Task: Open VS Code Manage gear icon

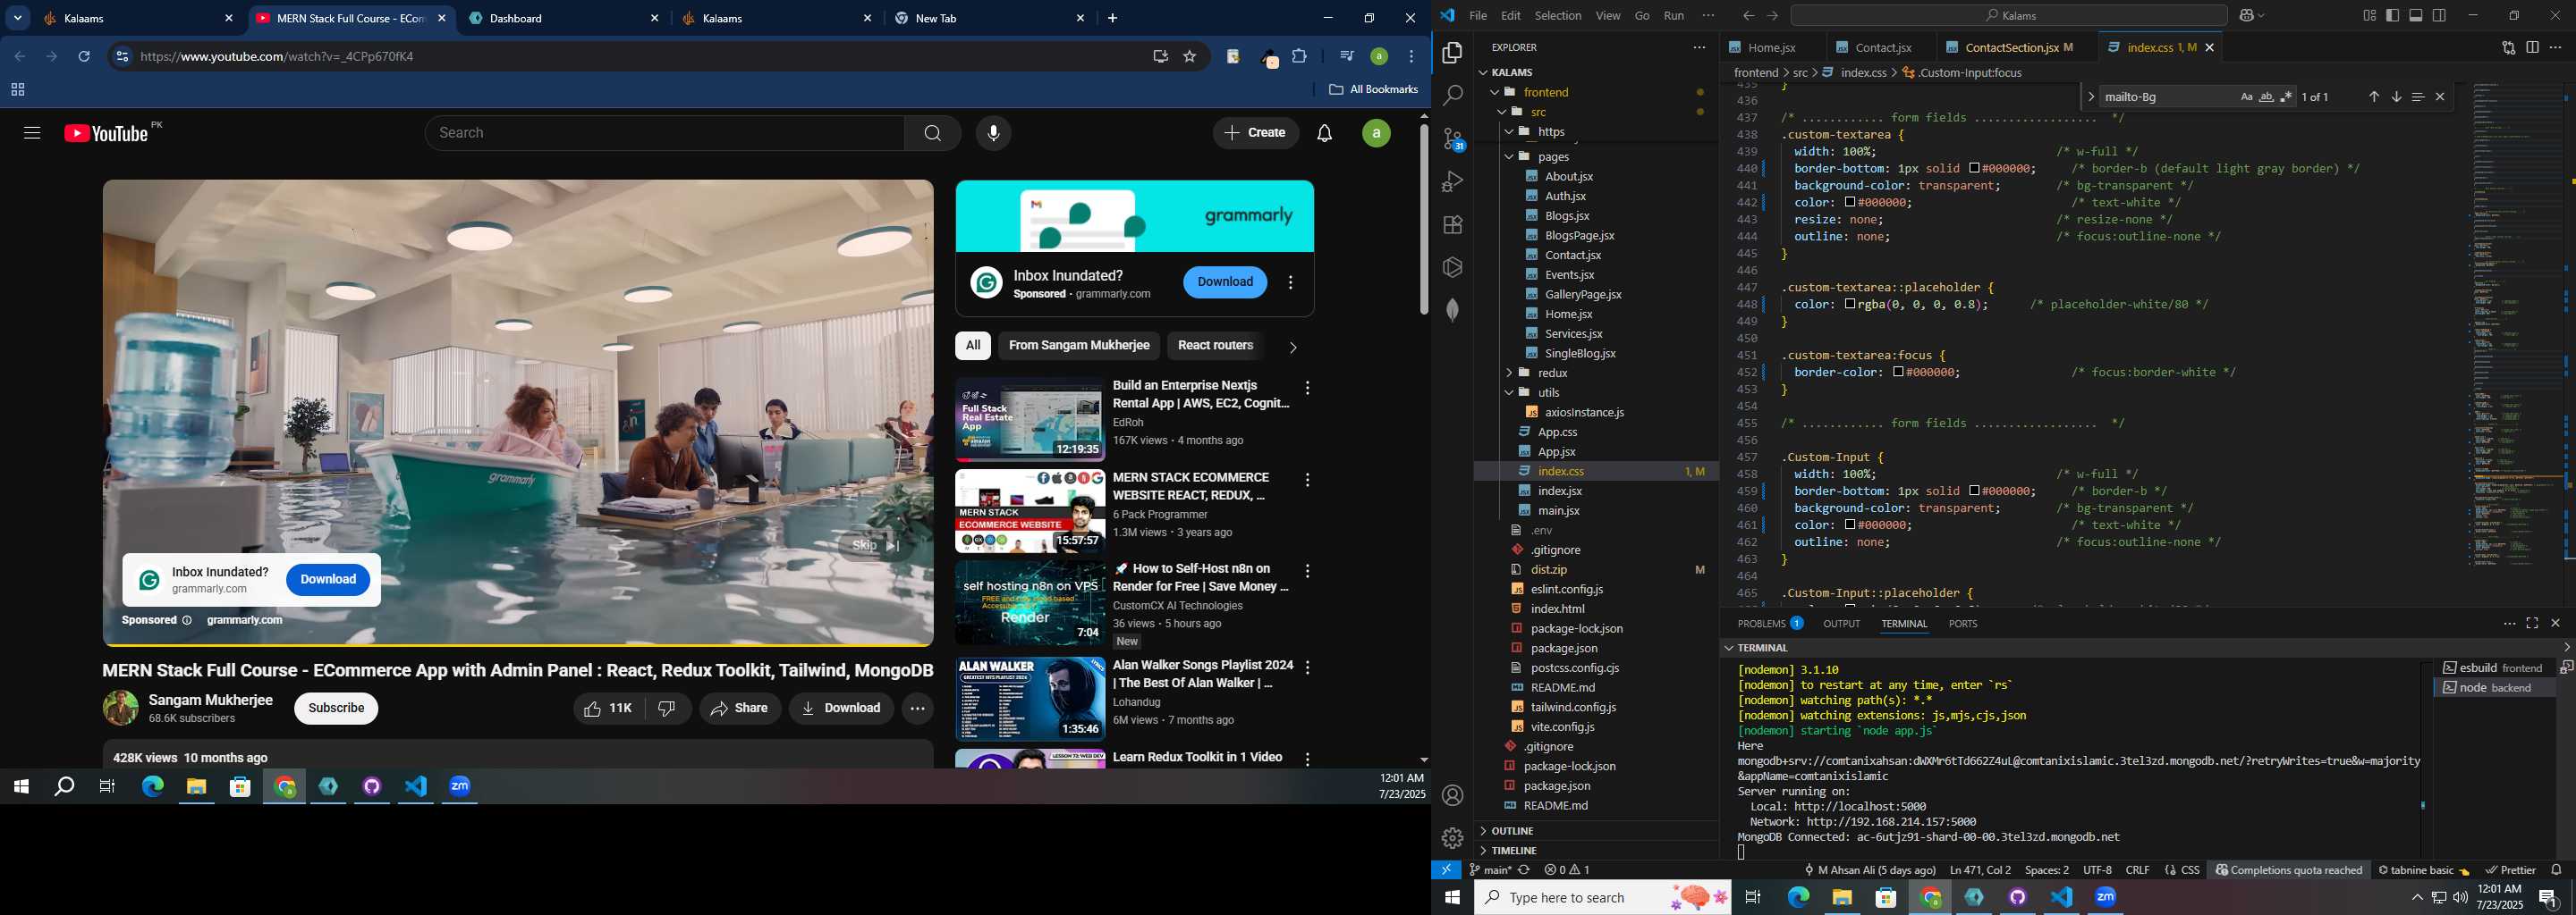Action: (x=1452, y=838)
